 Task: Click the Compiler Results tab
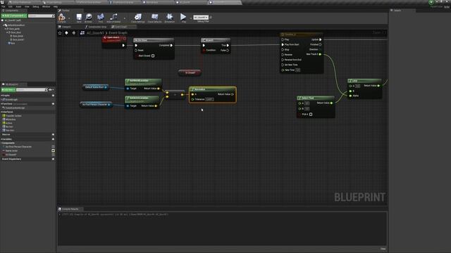(x=70, y=209)
